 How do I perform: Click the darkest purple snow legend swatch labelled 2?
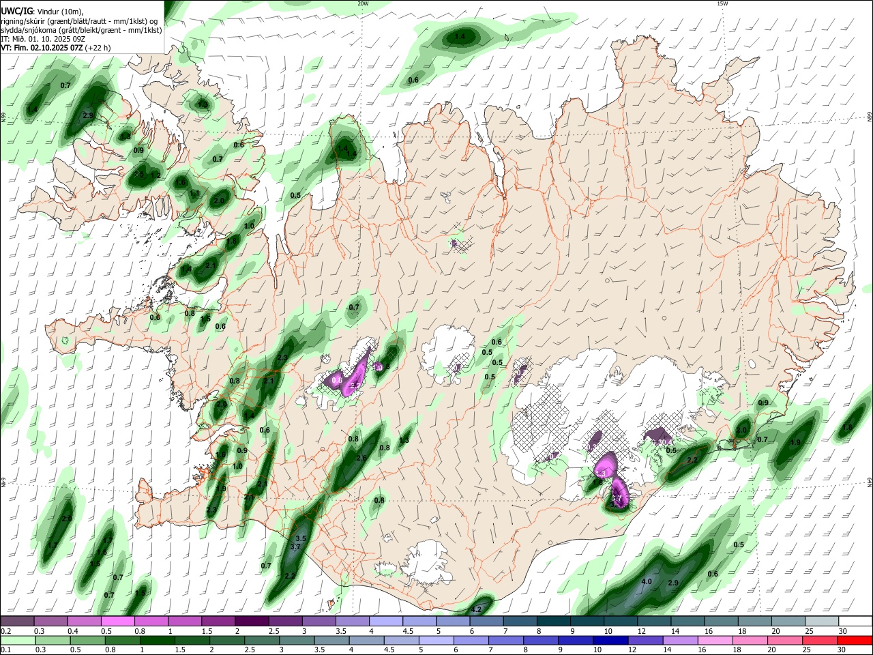pos(252,621)
